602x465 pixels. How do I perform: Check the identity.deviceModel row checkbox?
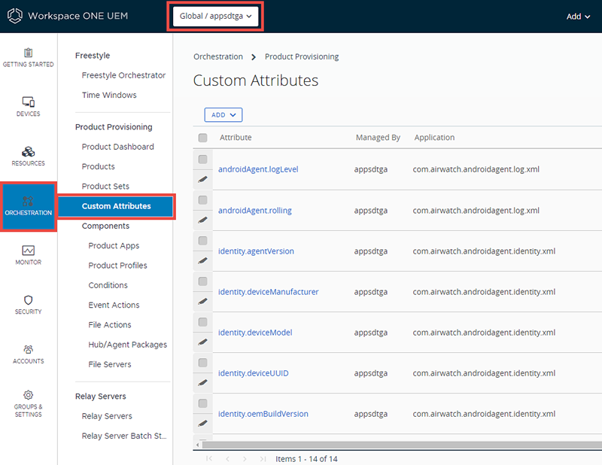202,322
